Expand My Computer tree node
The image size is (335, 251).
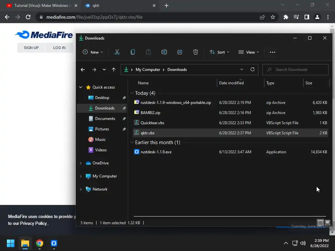click(x=81, y=176)
